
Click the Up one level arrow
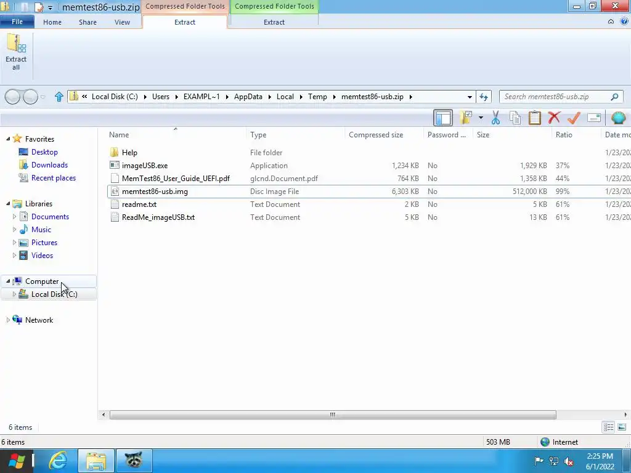pyautogui.click(x=59, y=97)
